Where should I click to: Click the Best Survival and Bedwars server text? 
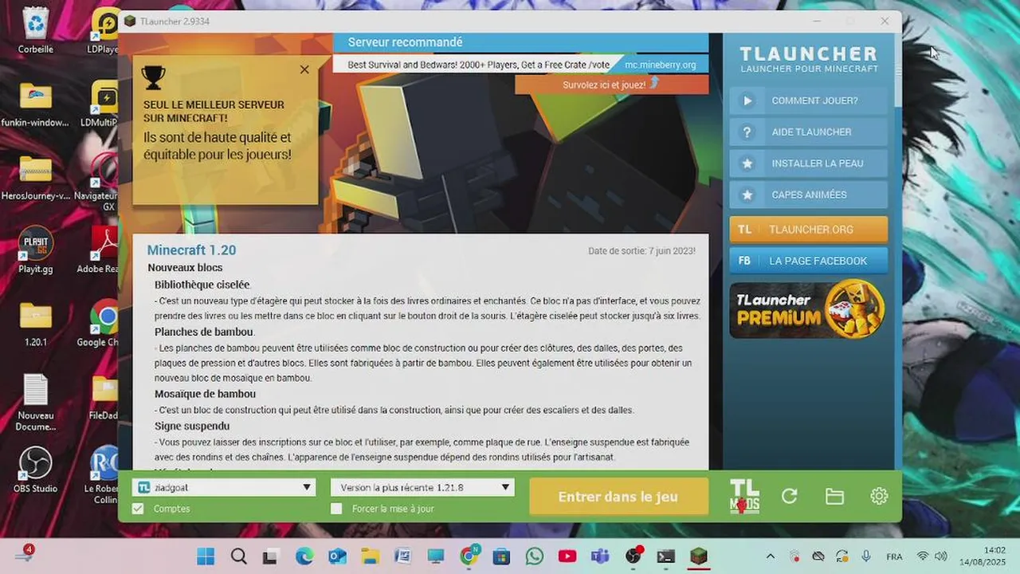478,65
